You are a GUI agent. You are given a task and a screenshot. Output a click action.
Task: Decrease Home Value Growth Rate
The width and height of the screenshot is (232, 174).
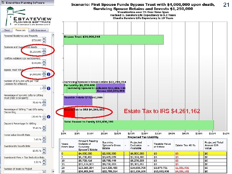tap(44, 141)
